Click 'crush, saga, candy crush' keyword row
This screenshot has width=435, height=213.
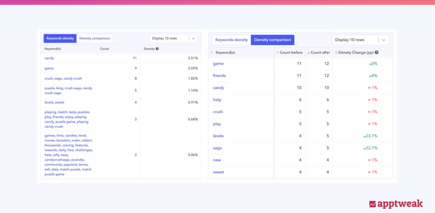tap(63, 78)
